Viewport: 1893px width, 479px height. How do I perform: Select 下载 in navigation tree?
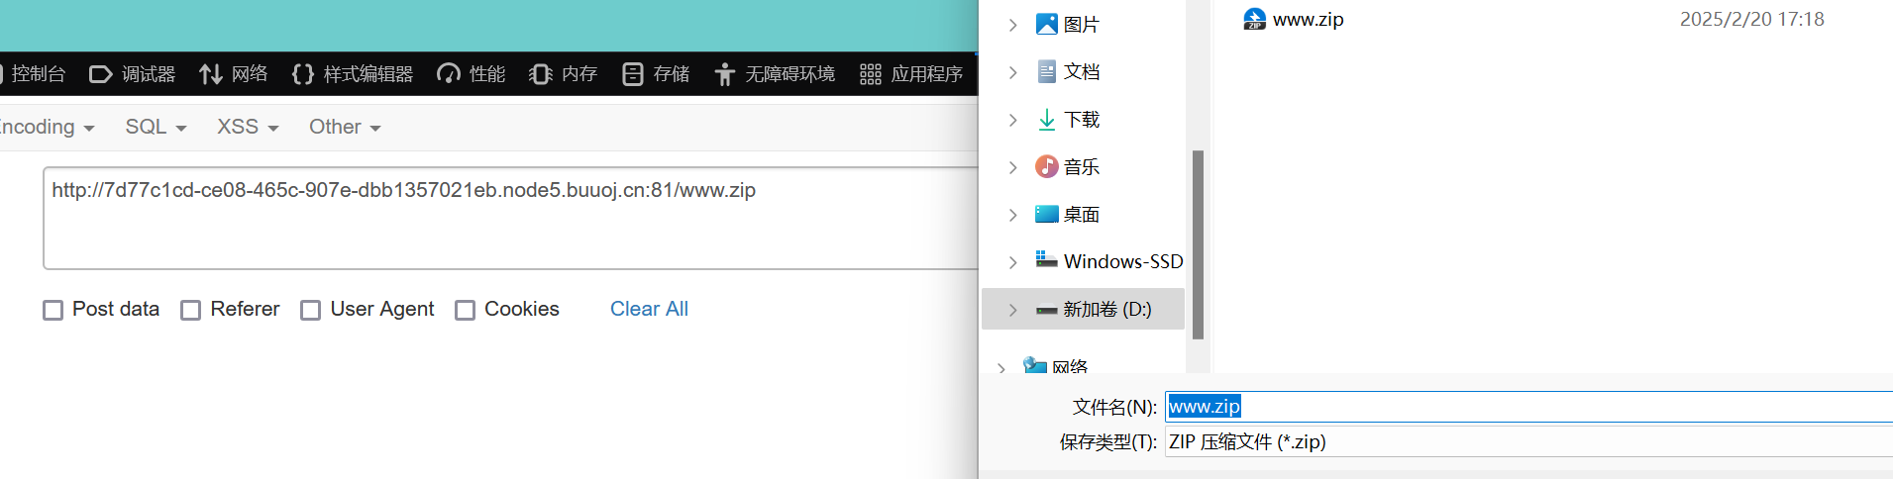[x=1081, y=120]
